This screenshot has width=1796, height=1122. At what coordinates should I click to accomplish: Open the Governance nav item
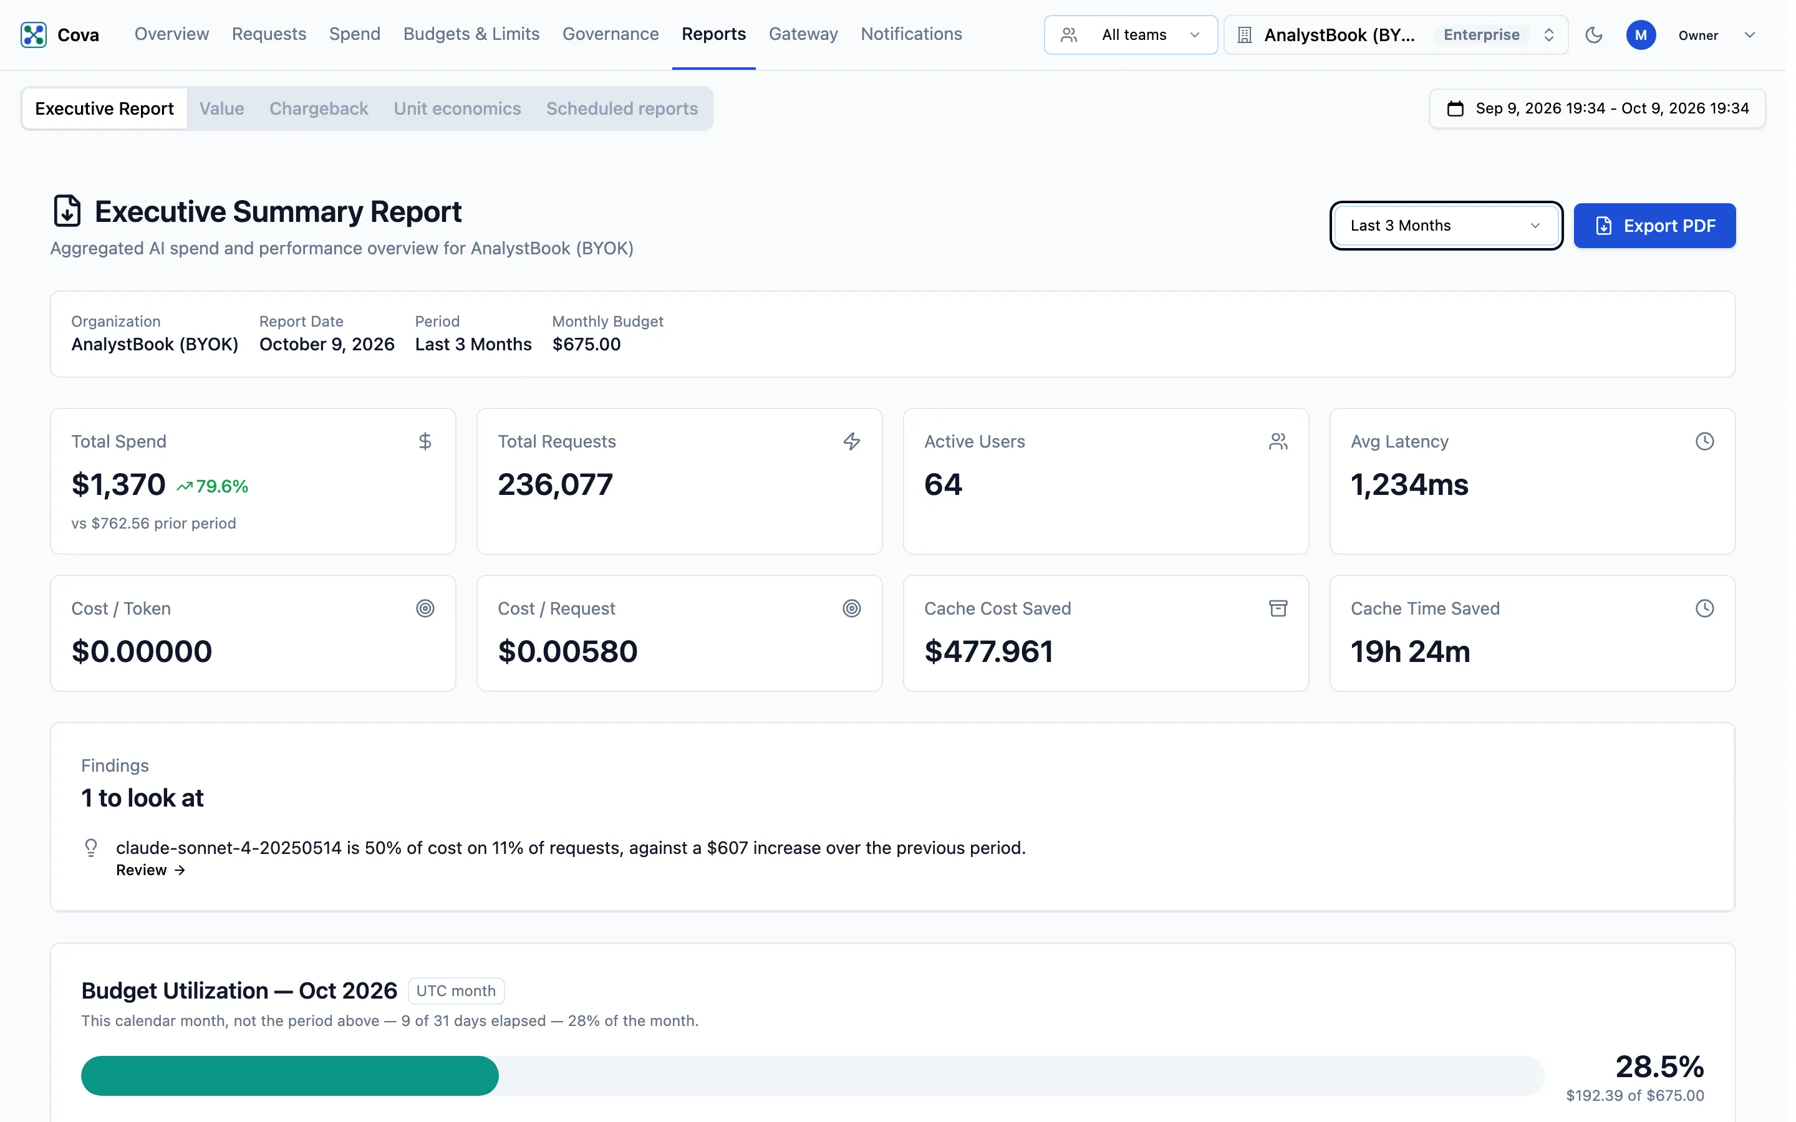pyautogui.click(x=610, y=34)
